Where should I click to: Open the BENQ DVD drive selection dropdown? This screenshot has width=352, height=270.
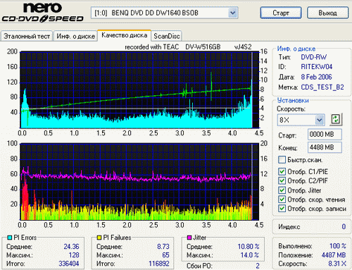click(232, 13)
